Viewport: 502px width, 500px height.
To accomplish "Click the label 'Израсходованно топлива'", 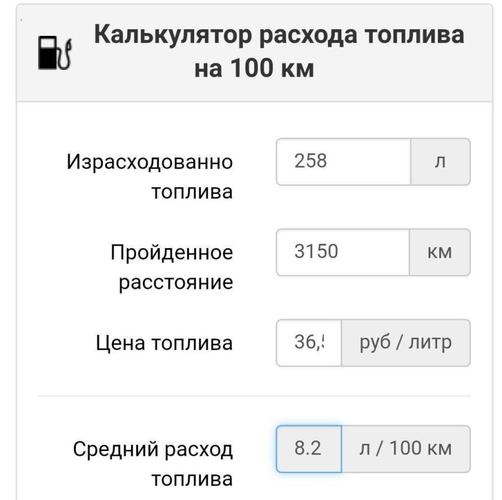I will [x=151, y=175].
